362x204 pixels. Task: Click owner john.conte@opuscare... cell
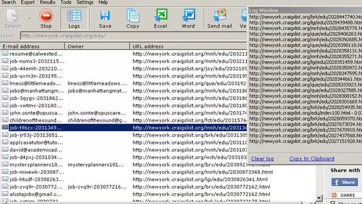pyautogui.click(x=97, y=113)
